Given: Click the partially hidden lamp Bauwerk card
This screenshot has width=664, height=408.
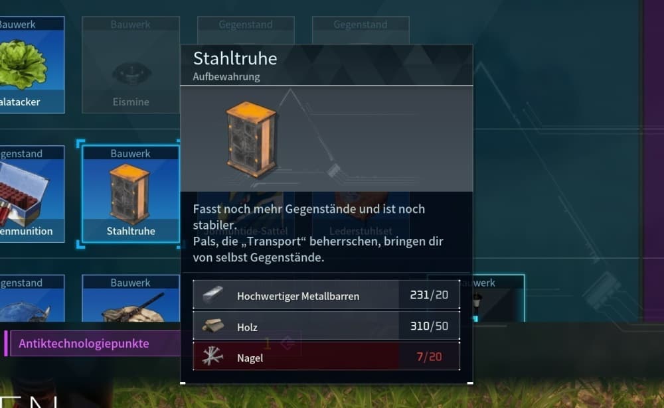Looking at the screenshot, I should coord(499,299).
